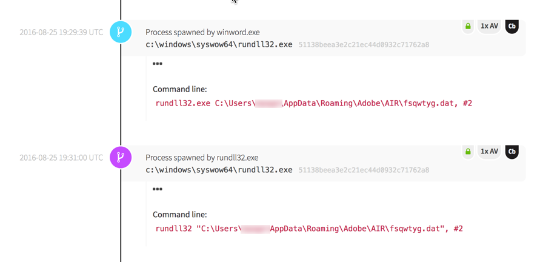Click "Process spawned by winword.exe" heading
This screenshot has height=262, width=540.
coord(202,32)
